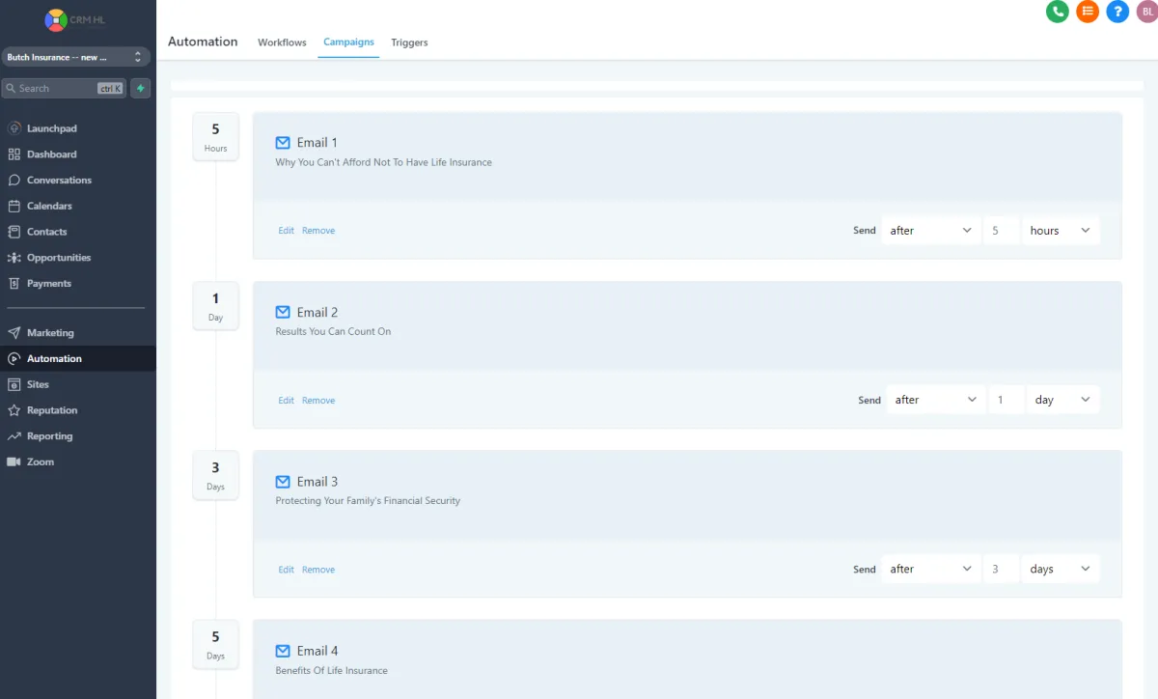The width and height of the screenshot is (1158, 699).
Task: Click the 5 Days timeline marker
Action: click(x=215, y=644)
